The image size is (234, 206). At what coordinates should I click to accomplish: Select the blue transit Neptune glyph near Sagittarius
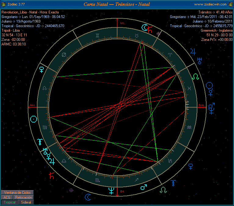173,183
